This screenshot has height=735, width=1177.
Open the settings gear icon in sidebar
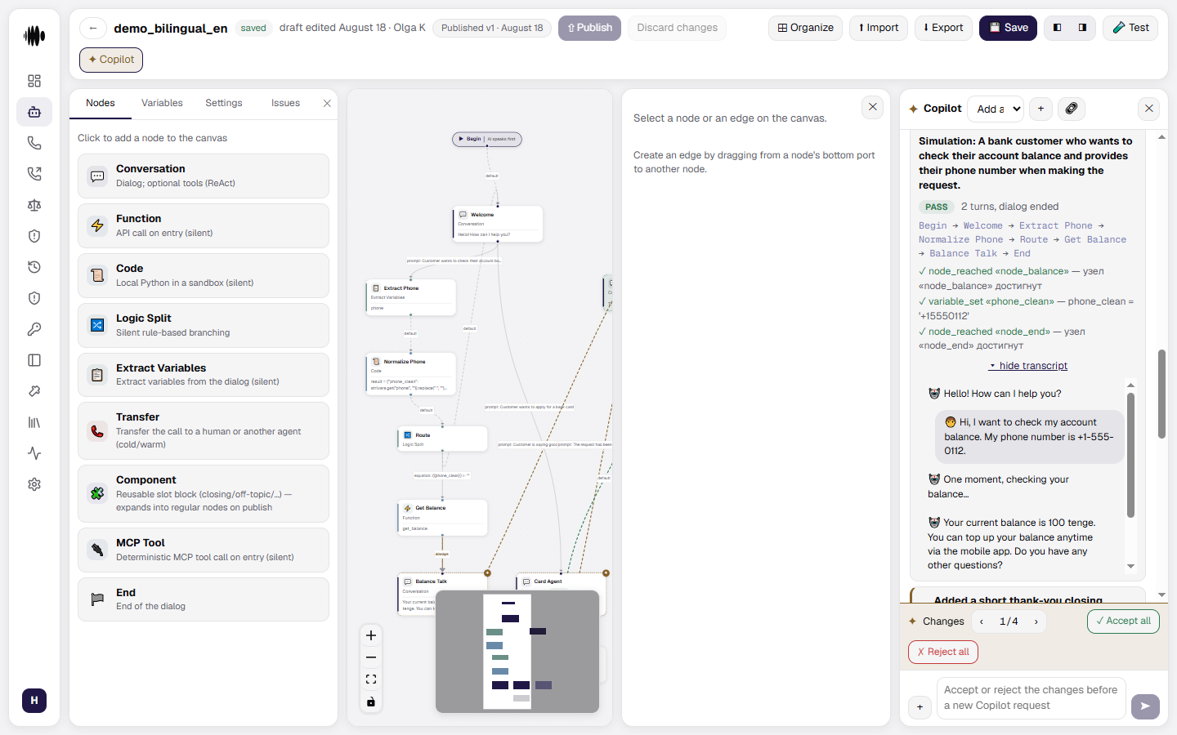coord(34,484)
